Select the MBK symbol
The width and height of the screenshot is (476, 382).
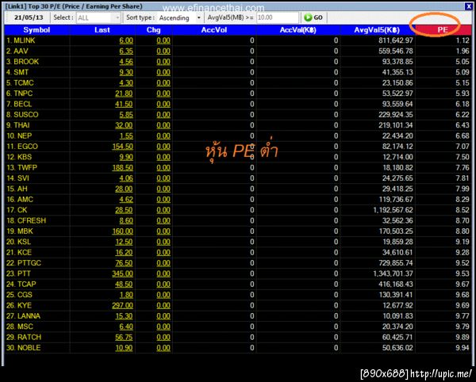(x=25, y=231)
